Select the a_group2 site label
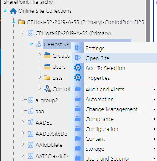Viewport: 157px width, 161px height. pyautogui.click(x=47, y=100)
